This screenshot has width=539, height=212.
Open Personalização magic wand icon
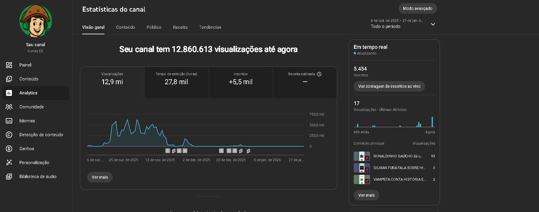pos(9,163)
